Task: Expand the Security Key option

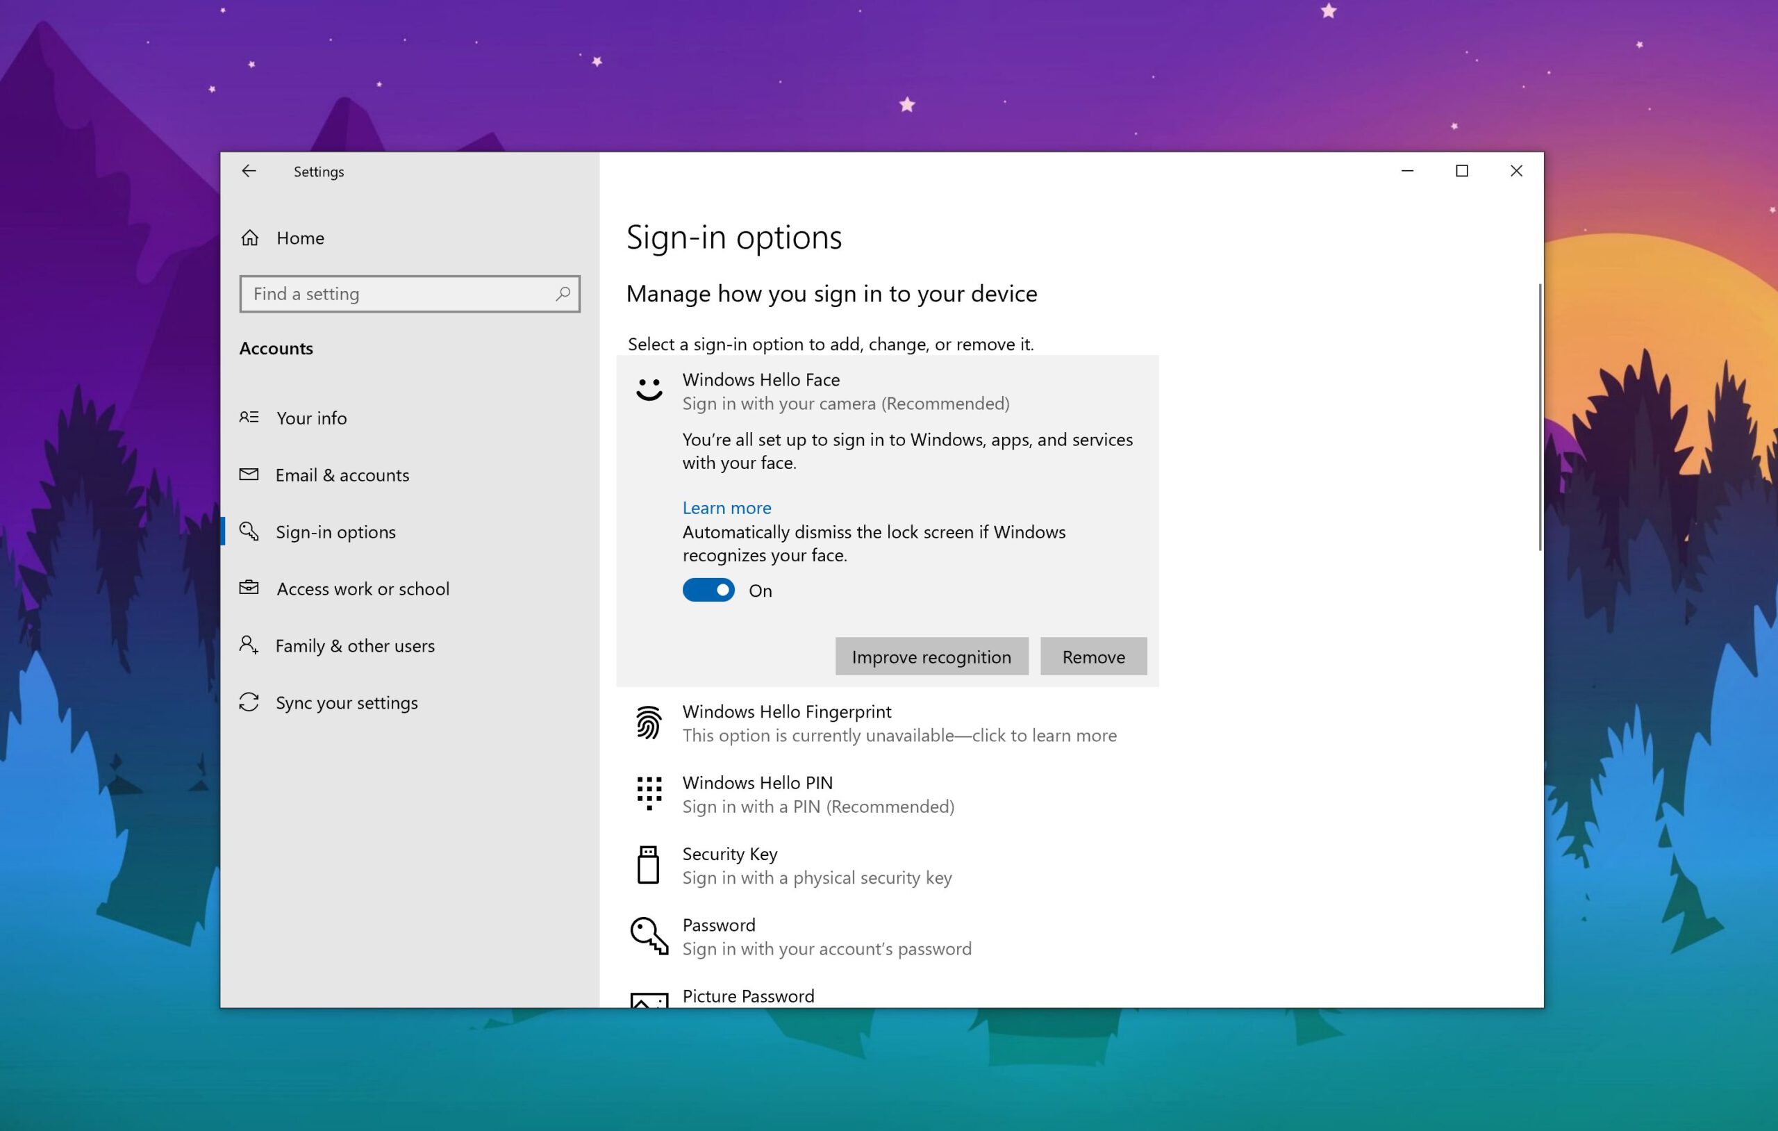Action: click(888, 864)
